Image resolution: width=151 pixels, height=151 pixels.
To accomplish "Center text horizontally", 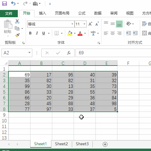I will coord(113,33).
